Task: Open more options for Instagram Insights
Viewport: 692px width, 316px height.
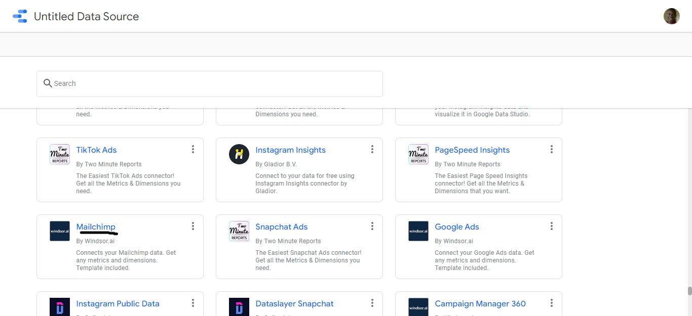Action: coord(372,149)
